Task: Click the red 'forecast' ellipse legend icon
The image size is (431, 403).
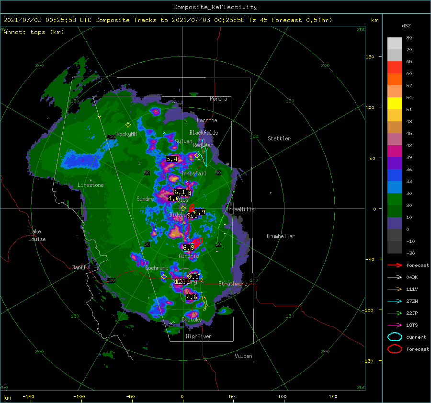Action: coord(395,349)
